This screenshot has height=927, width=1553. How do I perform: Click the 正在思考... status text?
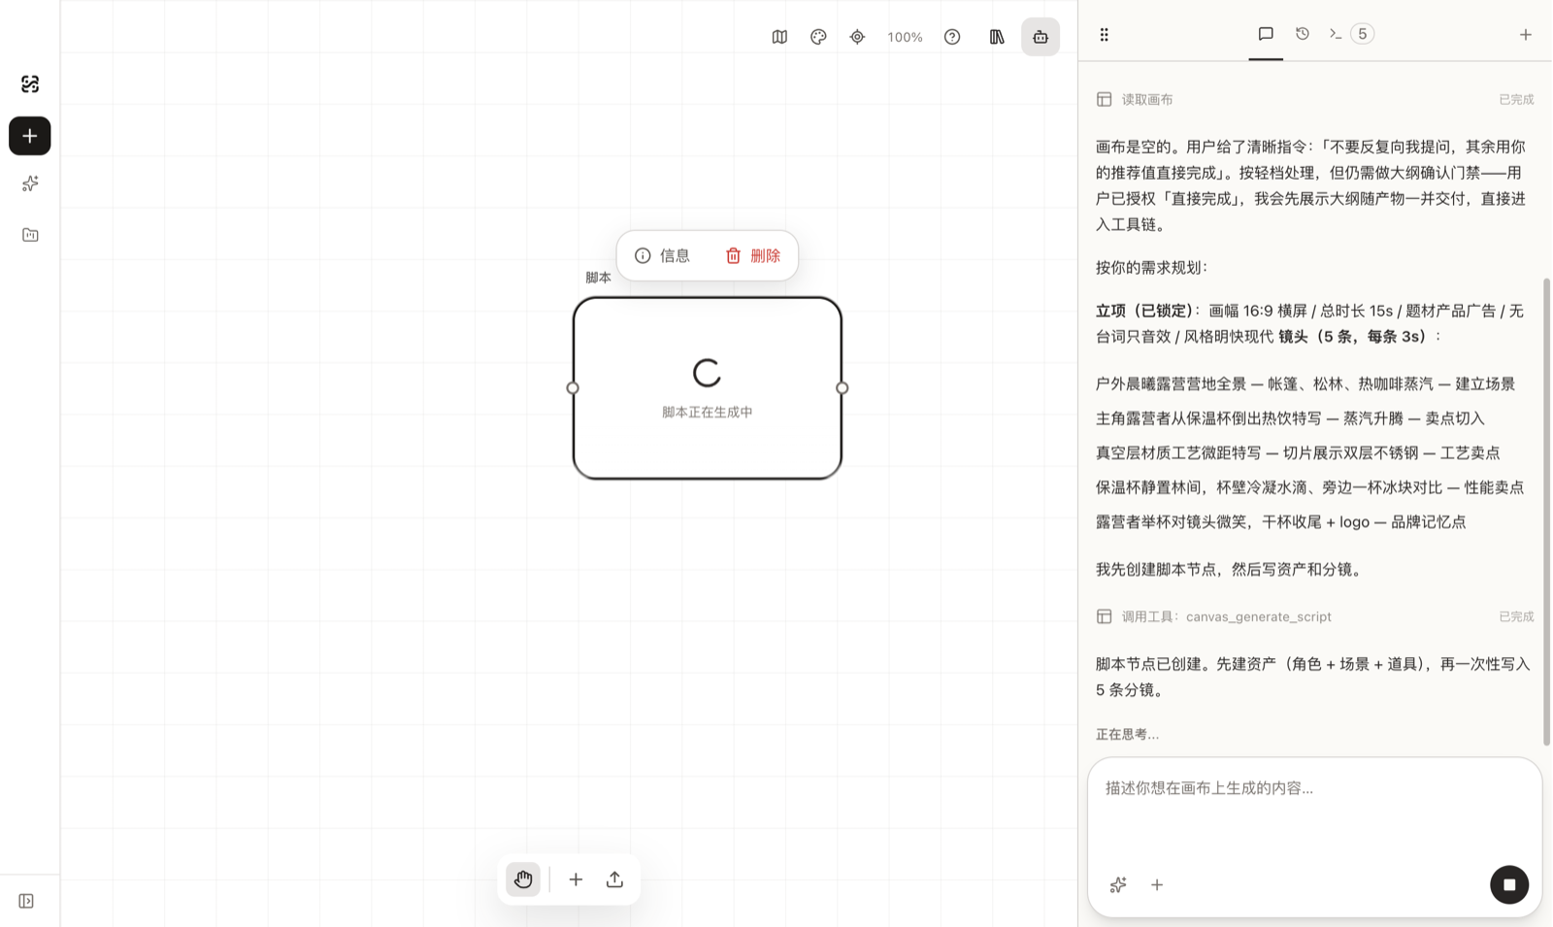[1127, 734]
